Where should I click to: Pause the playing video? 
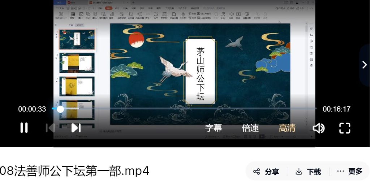pos(24,128)
